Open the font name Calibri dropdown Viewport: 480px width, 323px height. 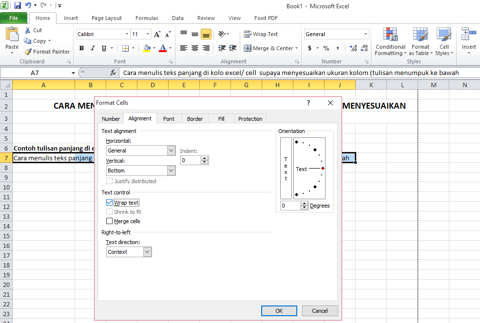click(x=127, y=34)
